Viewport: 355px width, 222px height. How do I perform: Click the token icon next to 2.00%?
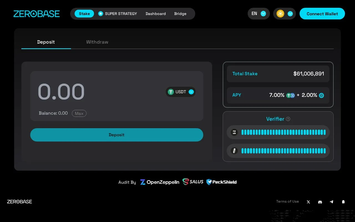pyautogui.click(x=321, y=95)
